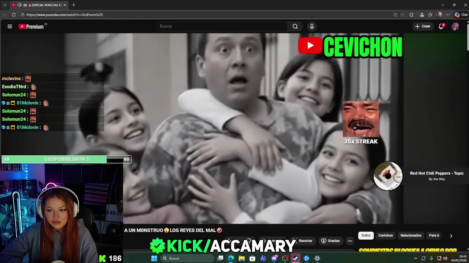Click the Gracias button
This screenshot has width=469, height=263.
(x=330, y=241)
